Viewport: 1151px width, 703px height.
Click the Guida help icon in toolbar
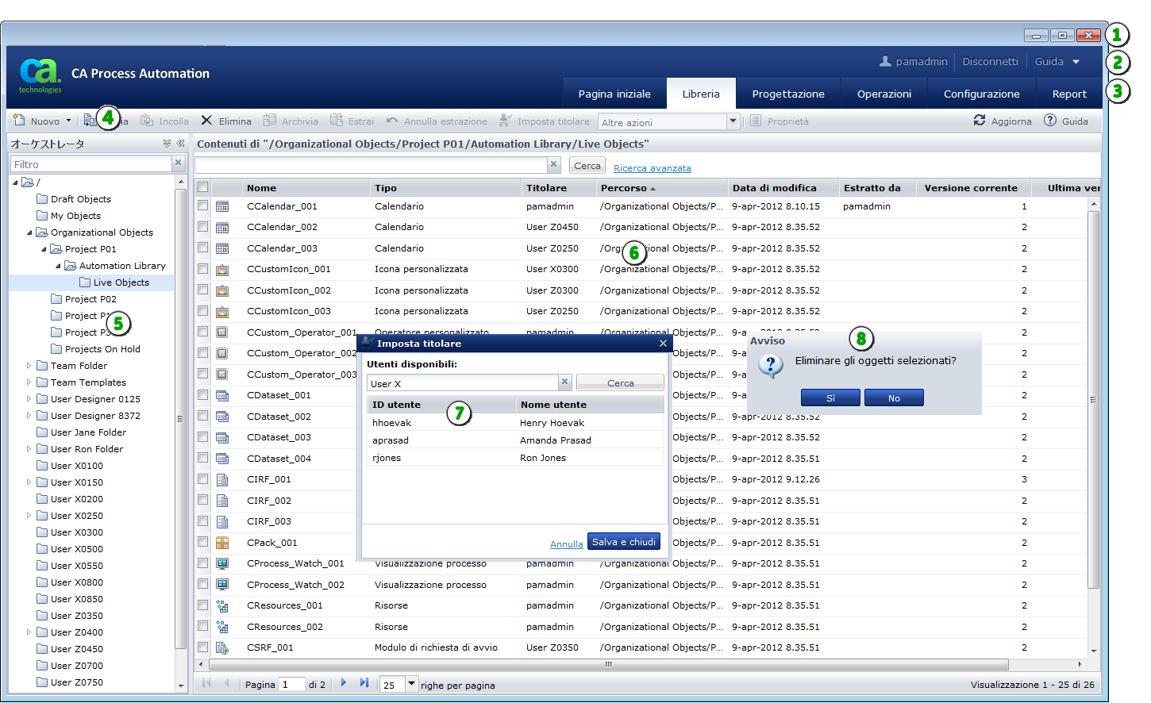pos(1050,121)
